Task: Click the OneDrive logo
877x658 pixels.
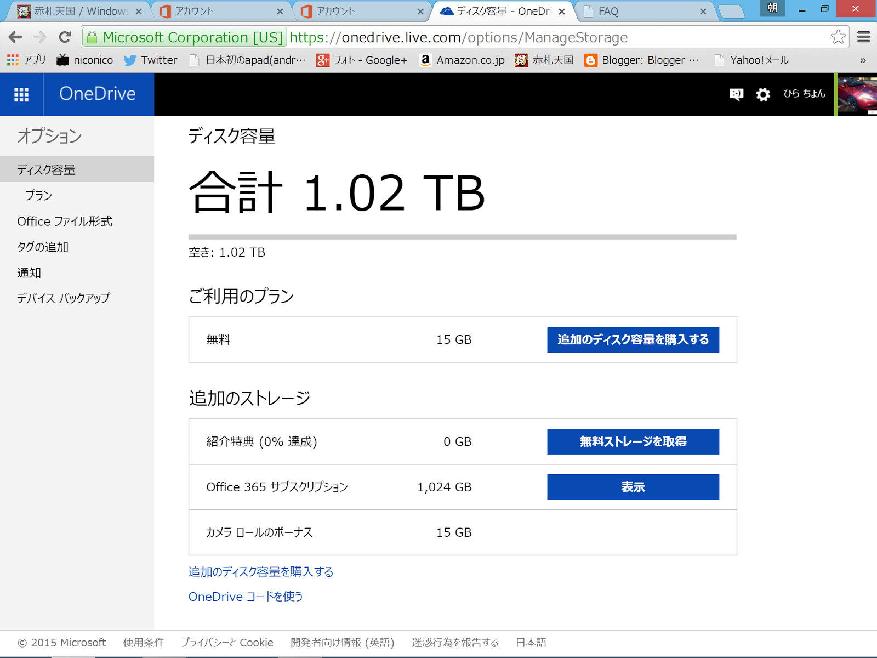Action: click(98, 94)
